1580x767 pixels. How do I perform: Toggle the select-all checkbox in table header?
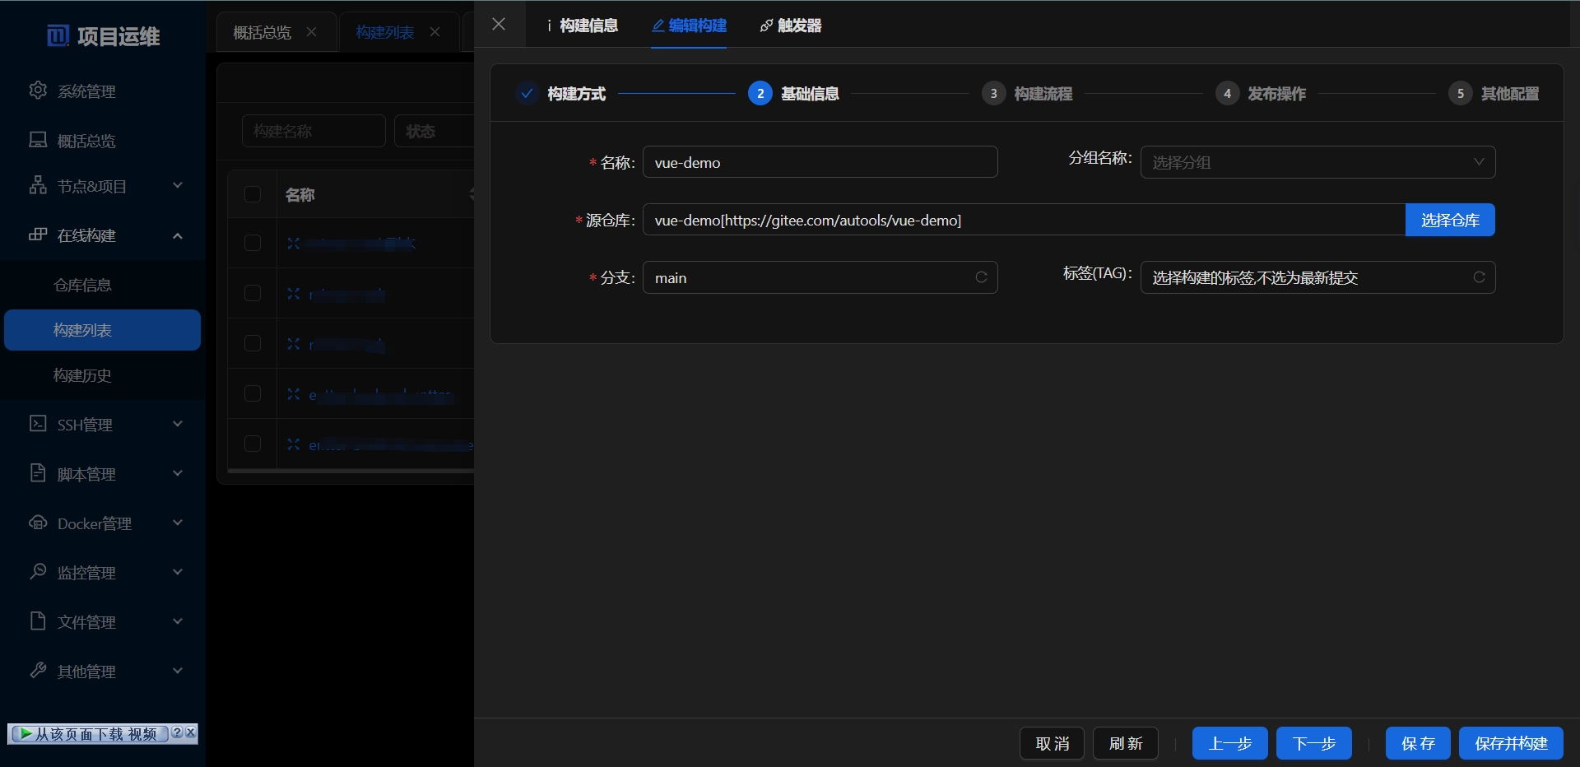click(253, 194)
